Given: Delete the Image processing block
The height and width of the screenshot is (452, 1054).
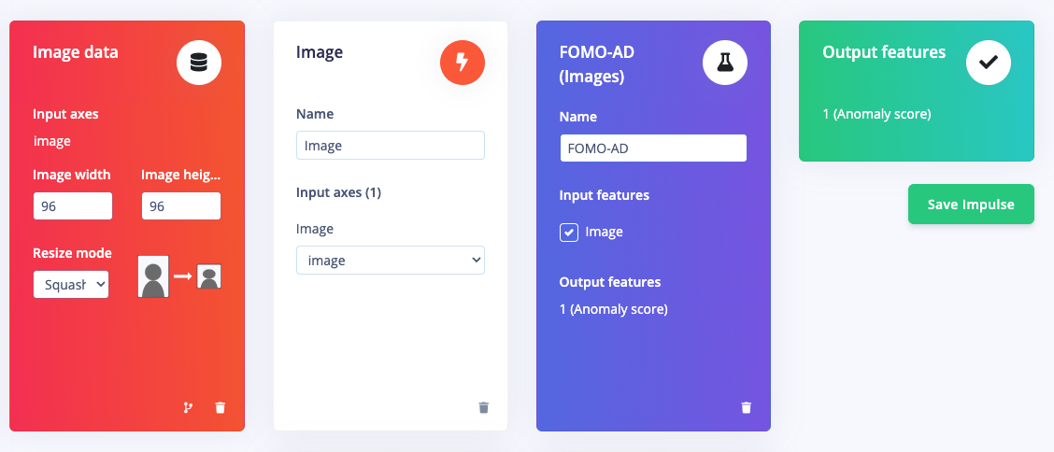Looking at the screenshot, I should click(483, 407).
